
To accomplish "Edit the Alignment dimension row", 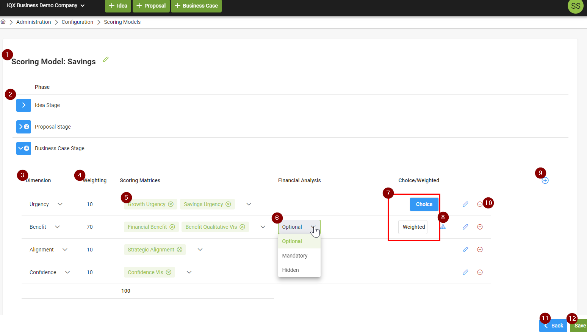I will click(x=465, y=250).
